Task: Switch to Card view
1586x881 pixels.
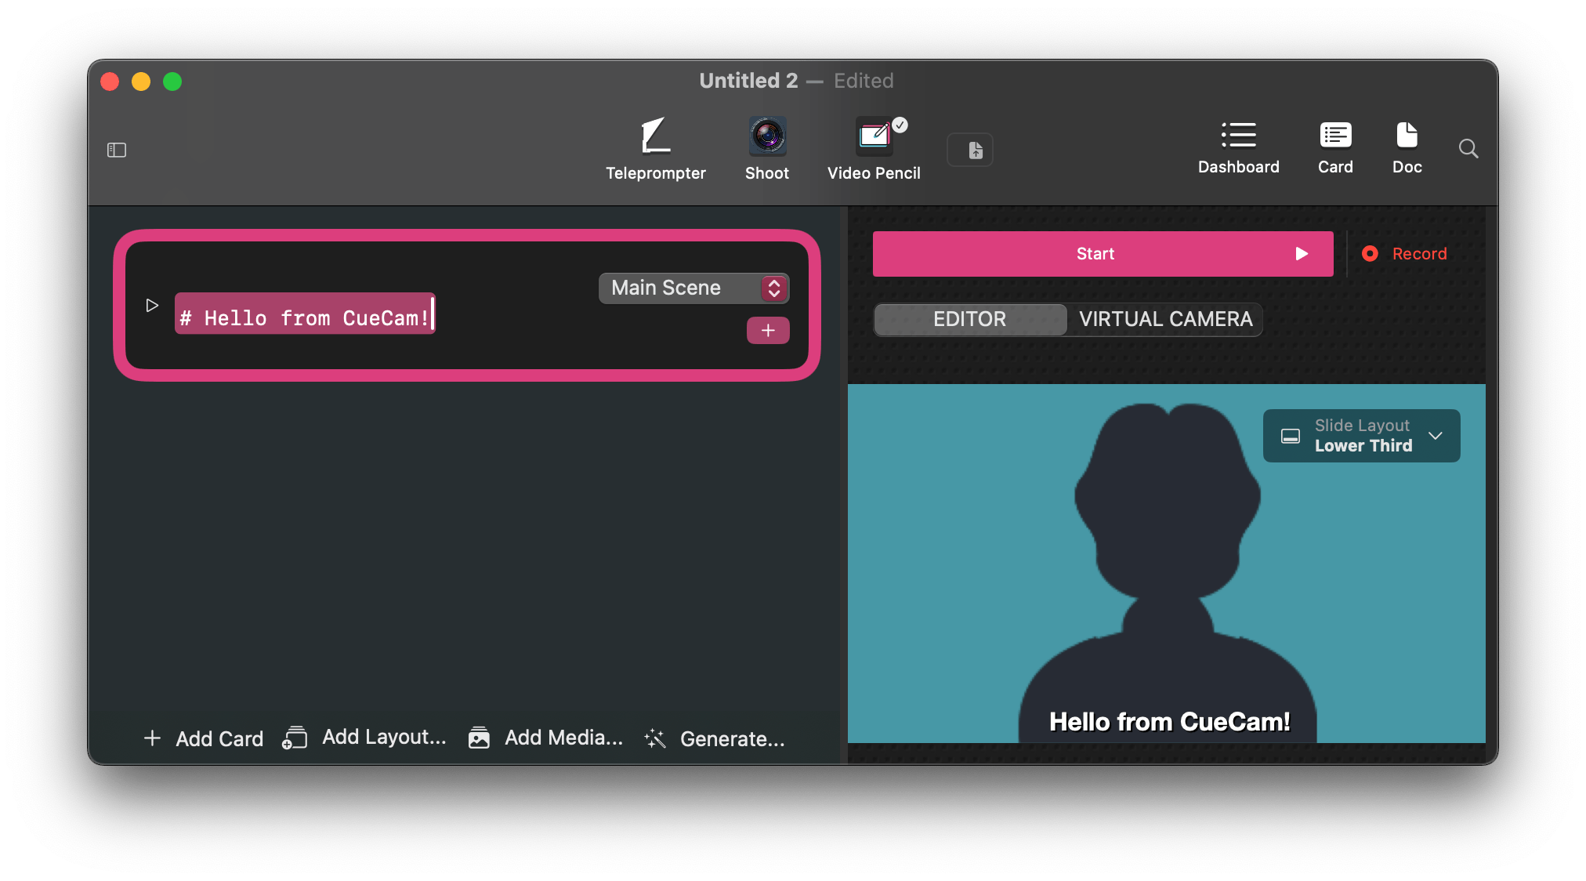Action: pos(1335,148)
